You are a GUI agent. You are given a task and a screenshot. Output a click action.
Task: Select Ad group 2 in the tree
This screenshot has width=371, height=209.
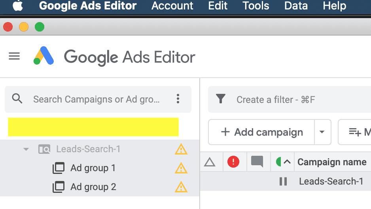pyautogui.click(x=93, y=187)
